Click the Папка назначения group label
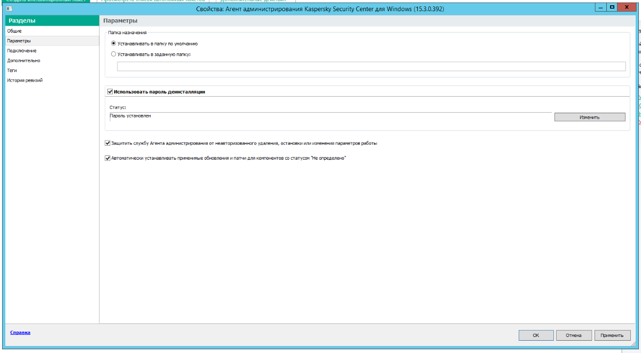Screen dimensions: 641x353 (x=128, y=33)
